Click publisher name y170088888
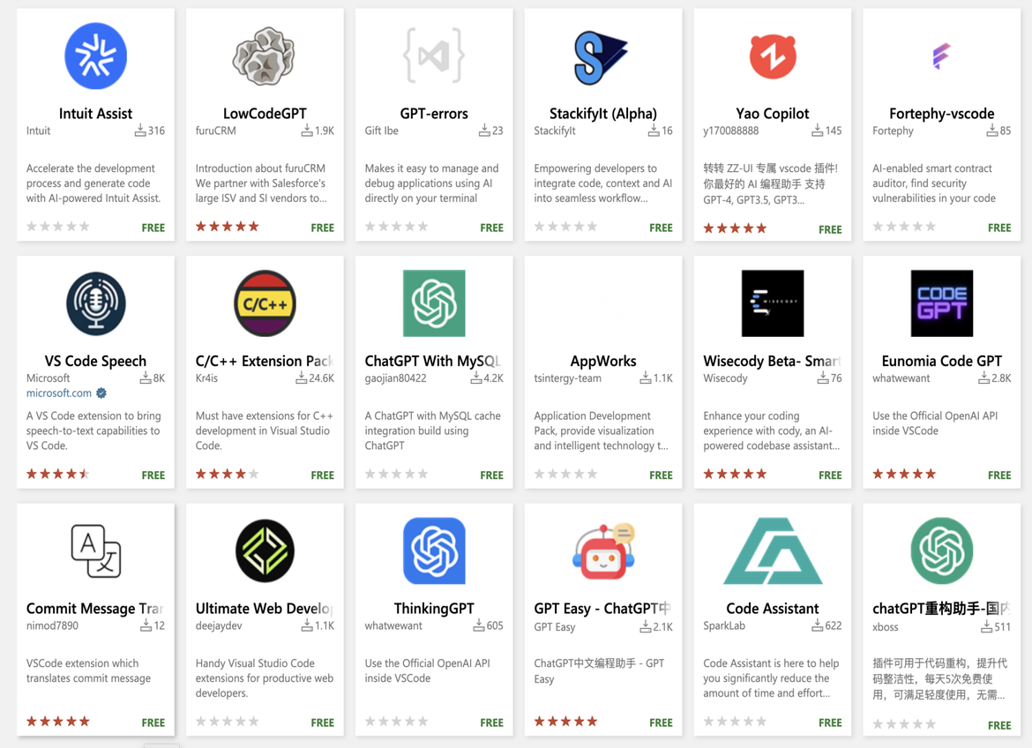The width and height of the screenshot is (1032, 748). point(730,131)
